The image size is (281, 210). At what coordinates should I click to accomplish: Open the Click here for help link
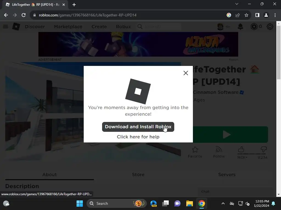pos(138,137)
